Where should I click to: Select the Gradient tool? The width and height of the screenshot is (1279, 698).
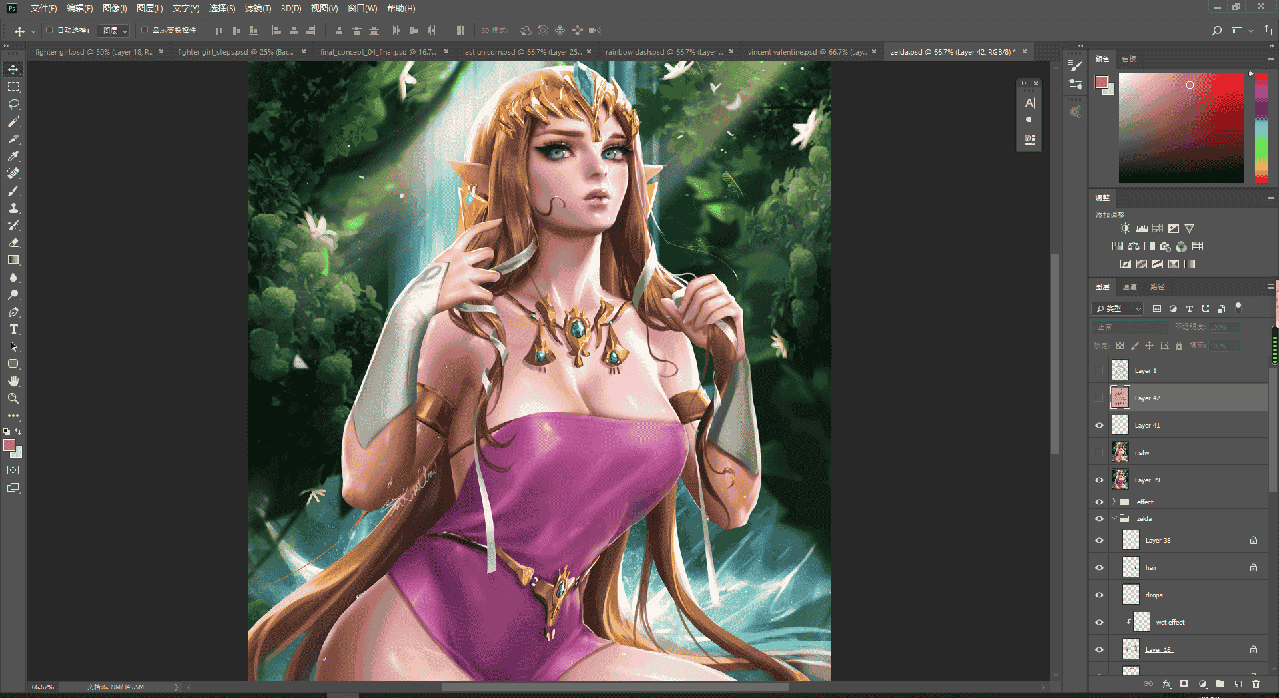(x=13, y=260)
